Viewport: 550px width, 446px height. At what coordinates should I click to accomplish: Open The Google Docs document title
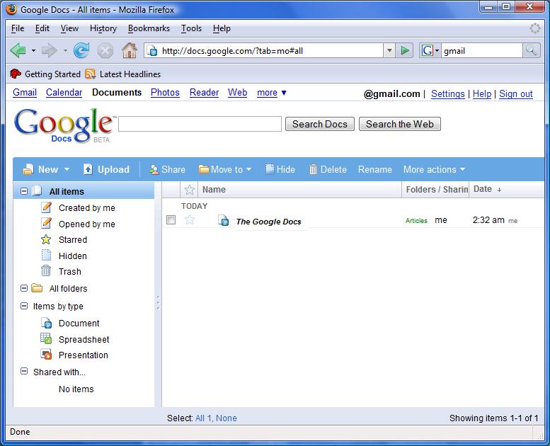[x=269, y=222]
